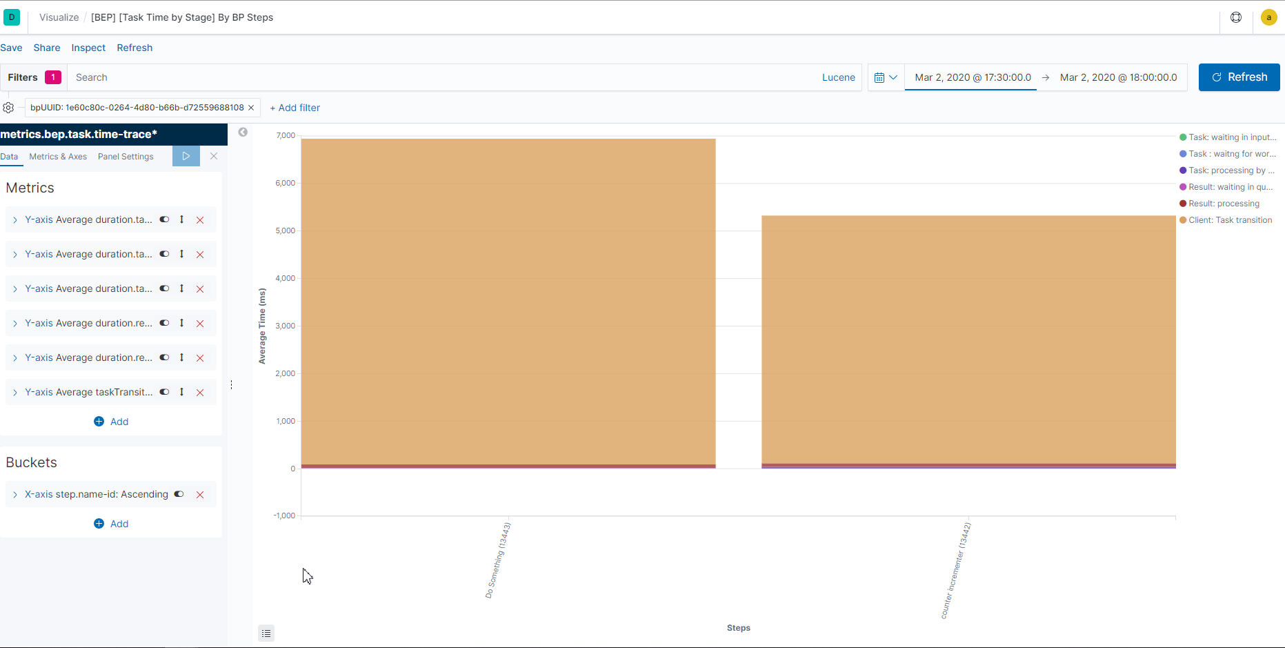Apply changes with the play button
Screen dimensions: 1285x648
186,156
